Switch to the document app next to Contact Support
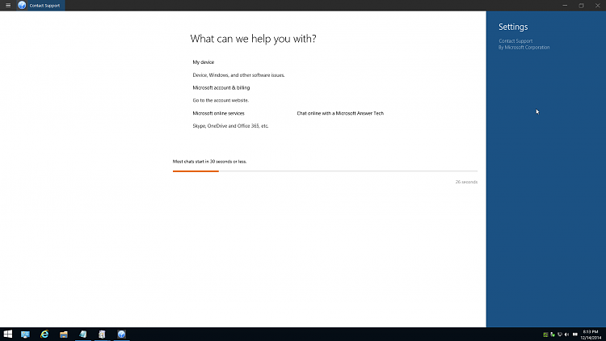The height and width of the screenshot is (341, 606). [102, 335]
